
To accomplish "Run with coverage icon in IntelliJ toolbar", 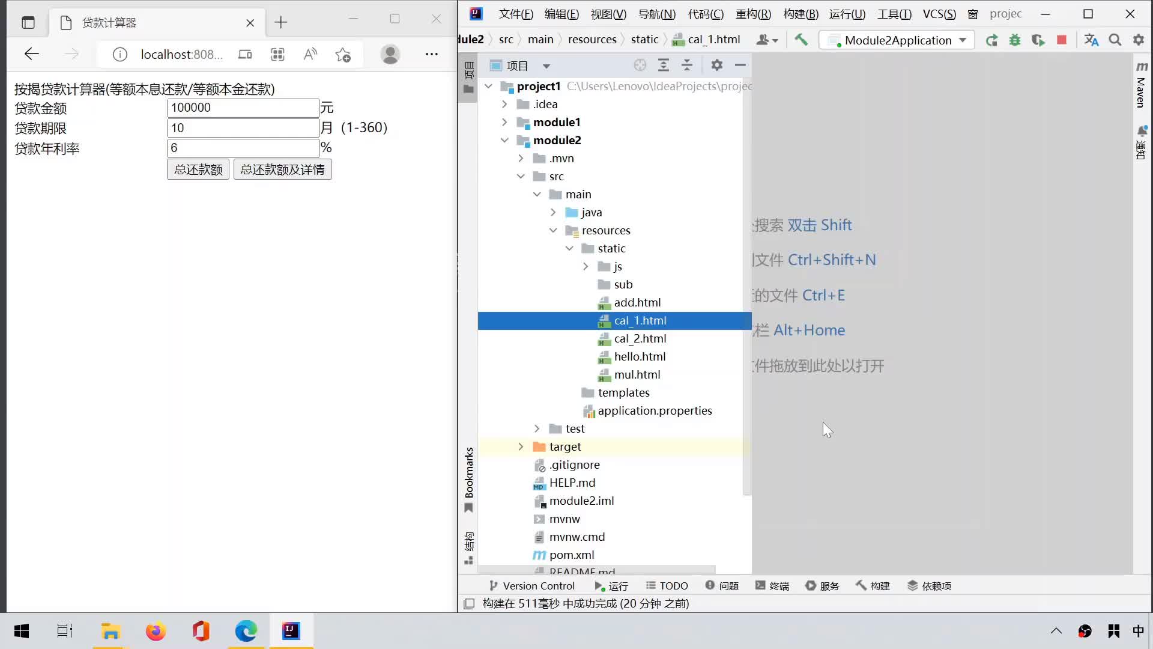I will point(1038,40).
